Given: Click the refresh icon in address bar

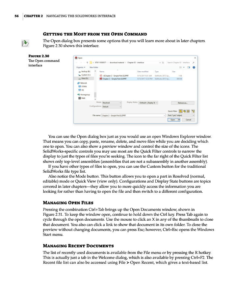Looking at the screenshot, I should pyautogui.click(x=163, y=62).
